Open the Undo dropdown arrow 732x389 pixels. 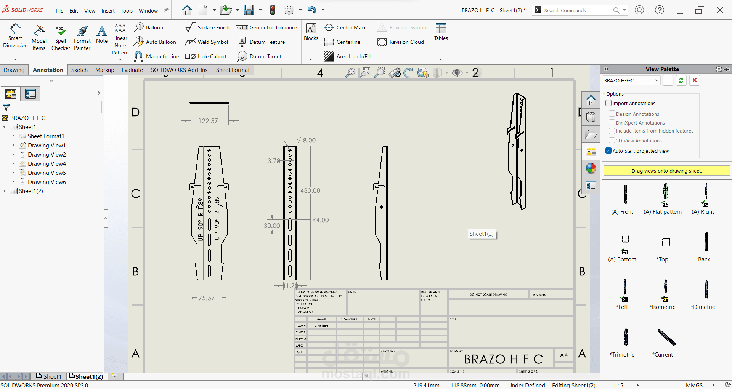tap(323, 10)
